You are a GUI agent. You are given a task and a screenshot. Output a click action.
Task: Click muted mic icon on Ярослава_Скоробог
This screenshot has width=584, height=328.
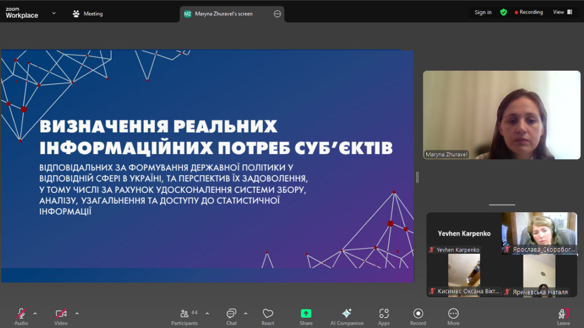click(507, 249)
